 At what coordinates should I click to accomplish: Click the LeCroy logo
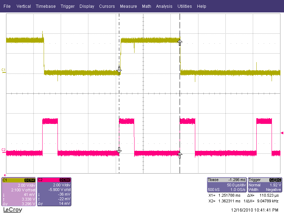click(13, 210)
